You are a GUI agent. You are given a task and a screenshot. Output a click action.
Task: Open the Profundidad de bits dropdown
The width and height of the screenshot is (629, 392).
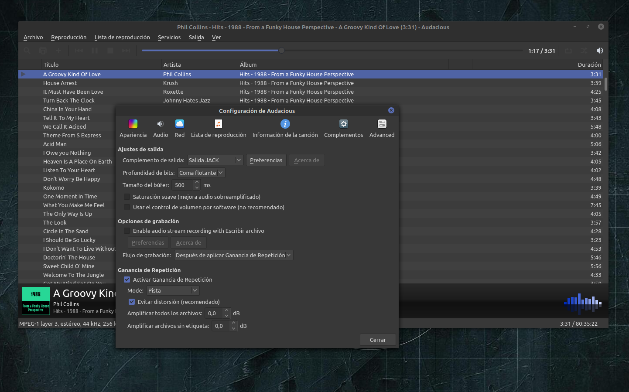(x=201, y=173)
